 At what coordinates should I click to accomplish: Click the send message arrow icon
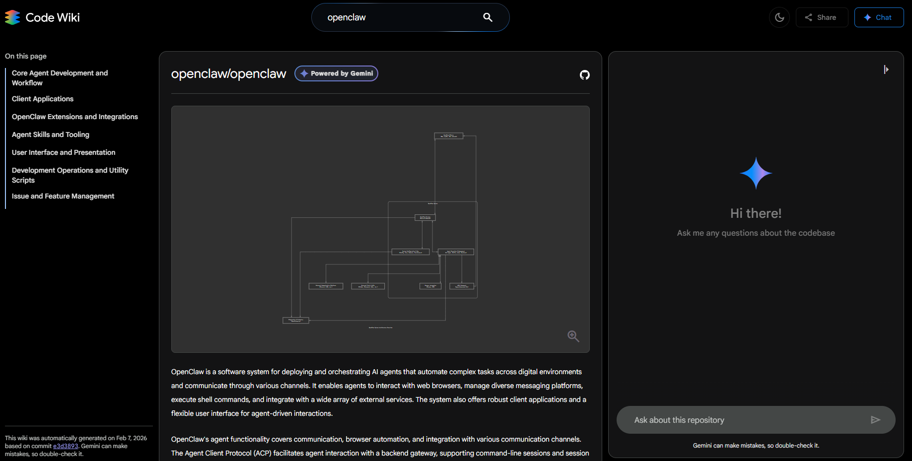875,420
